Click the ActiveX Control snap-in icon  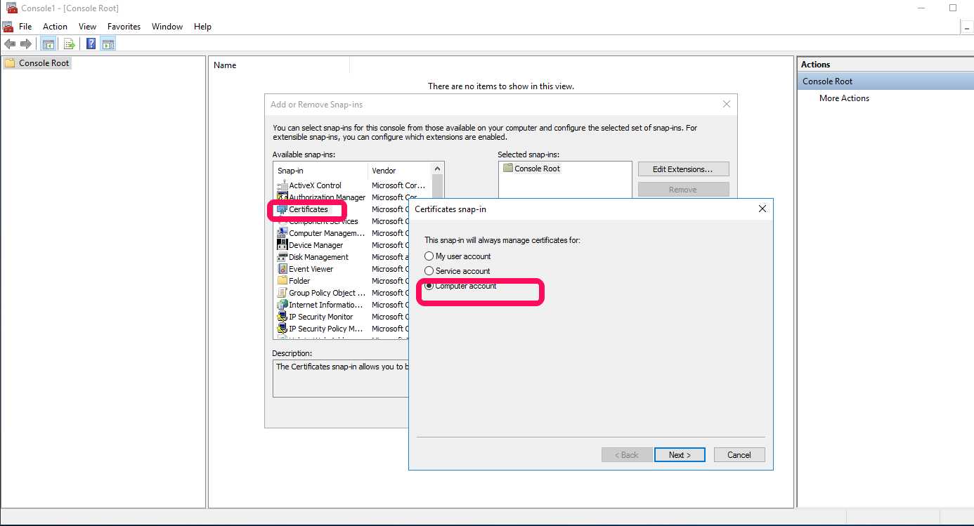pos(283,185)
